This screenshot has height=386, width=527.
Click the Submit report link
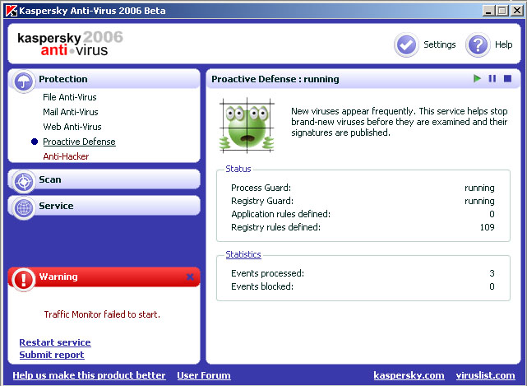click(52, 355)
